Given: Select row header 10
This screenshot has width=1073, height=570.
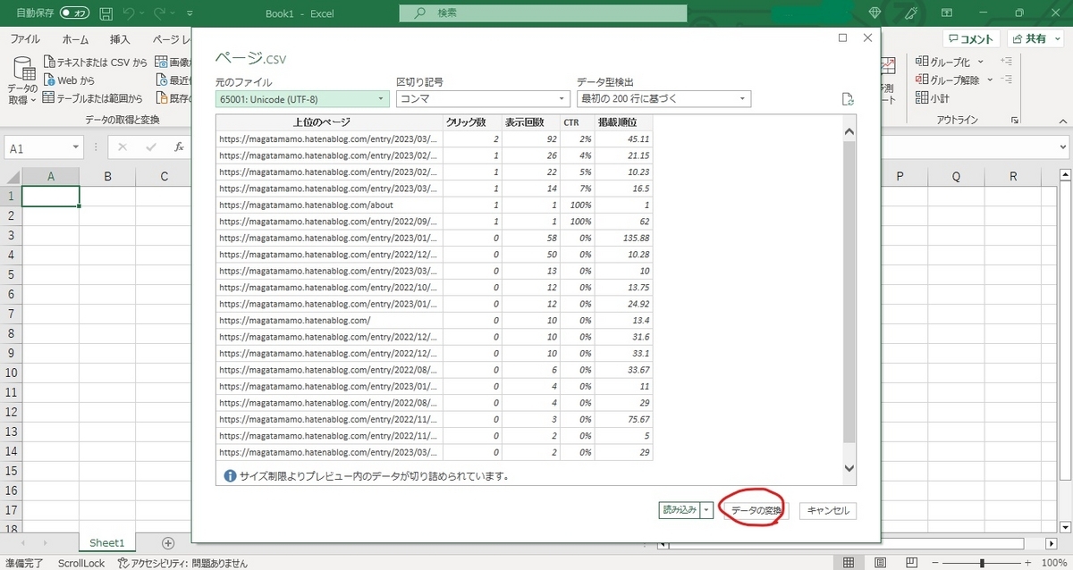Looking at the screenshot, I should pos(9,373).
